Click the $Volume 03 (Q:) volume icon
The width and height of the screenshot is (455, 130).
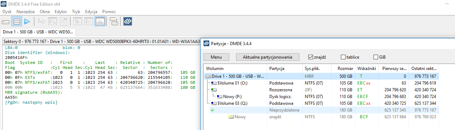214,103
